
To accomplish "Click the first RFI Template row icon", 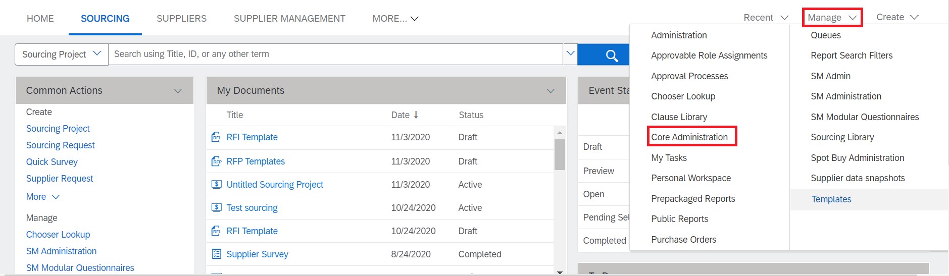I will [216, 137].
